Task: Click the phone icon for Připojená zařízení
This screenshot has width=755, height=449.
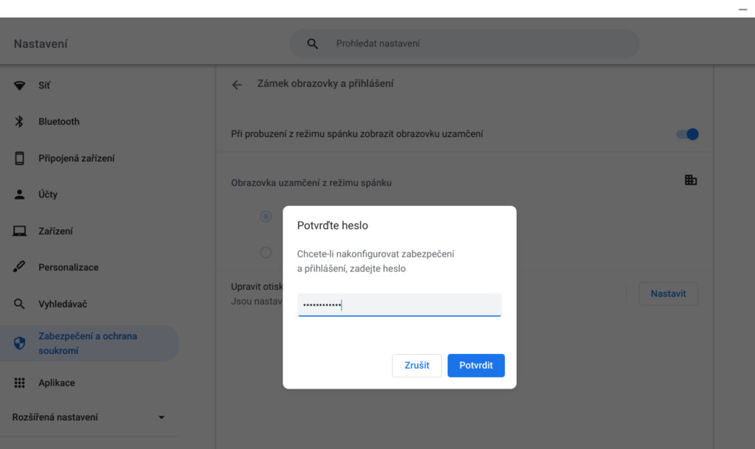Action: 20,158
